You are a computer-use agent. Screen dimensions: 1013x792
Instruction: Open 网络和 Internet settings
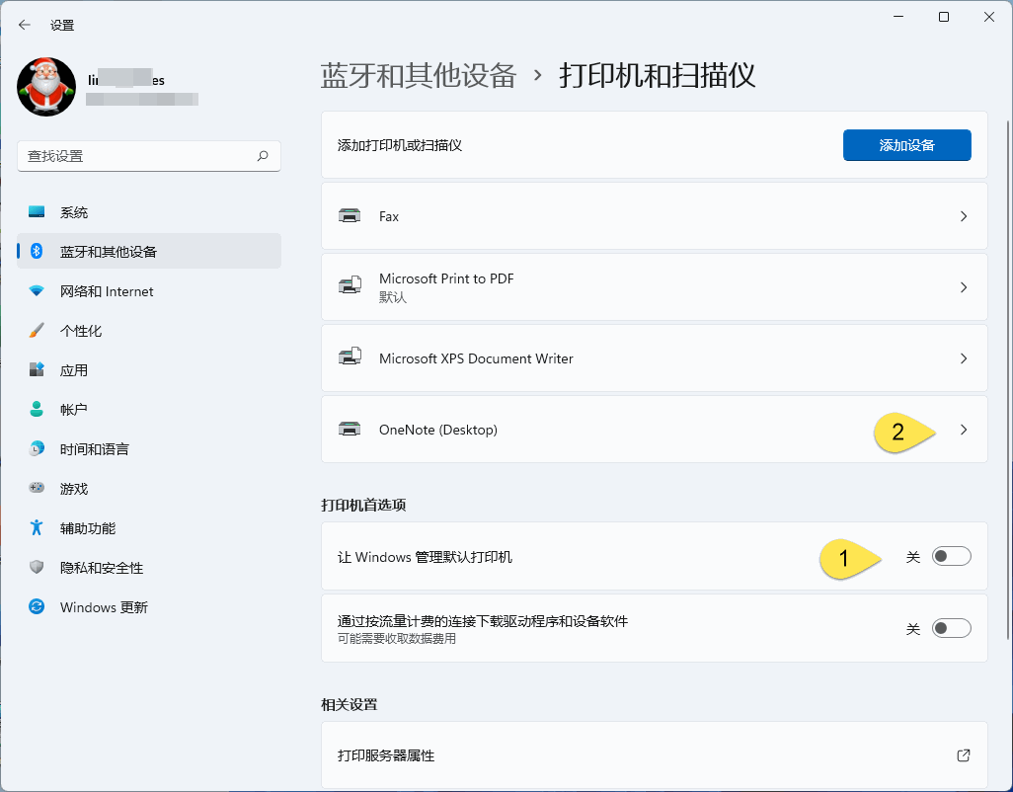[x=149, y=290]
